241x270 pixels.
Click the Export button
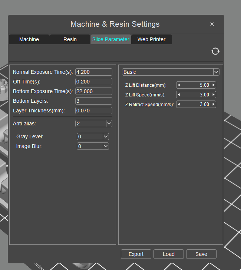click(x=136, y=254)
